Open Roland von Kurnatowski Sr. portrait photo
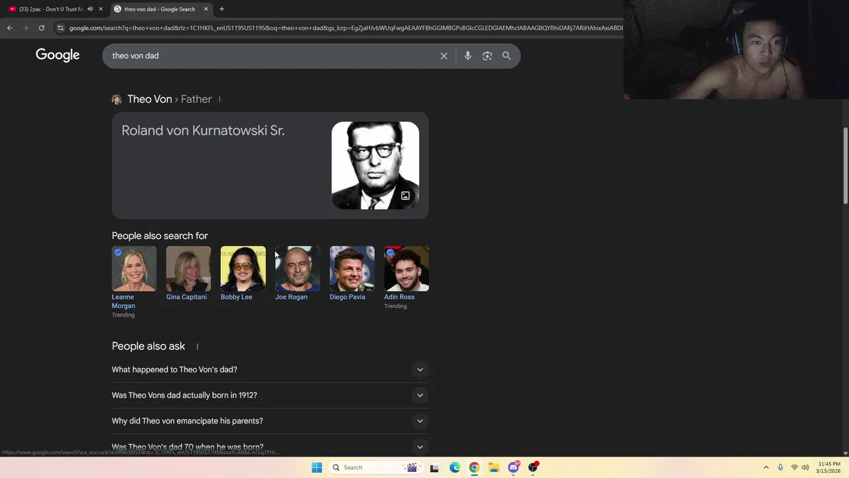The width and height of the screenshot is (849, 478). [x=375, y=165]
